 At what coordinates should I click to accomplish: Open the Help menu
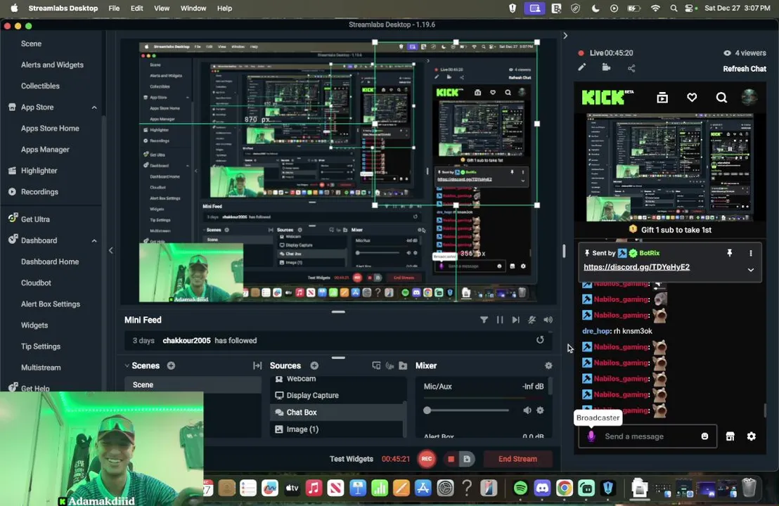224,8
